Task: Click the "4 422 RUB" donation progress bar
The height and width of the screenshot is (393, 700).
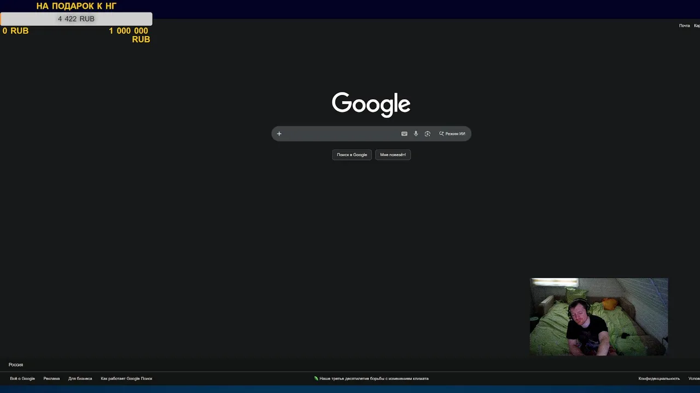Action: click(76, 19)
